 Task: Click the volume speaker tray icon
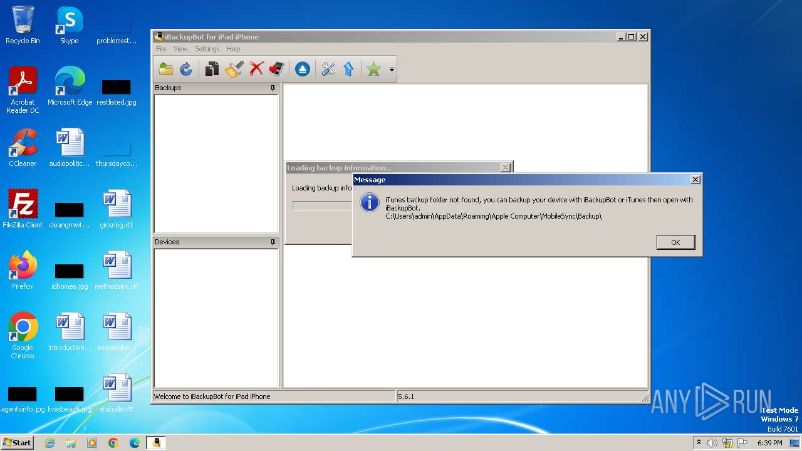click(712, 443)
